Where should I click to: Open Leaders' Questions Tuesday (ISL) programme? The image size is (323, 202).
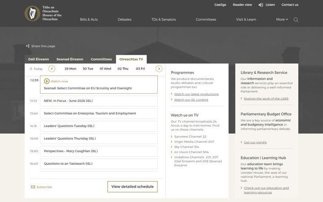click(x=99, y=126)
